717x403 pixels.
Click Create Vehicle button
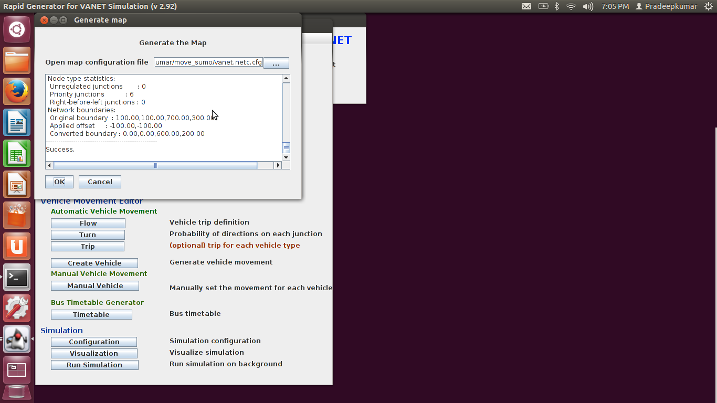(x=94, y=263)
